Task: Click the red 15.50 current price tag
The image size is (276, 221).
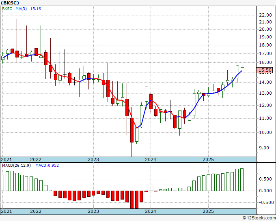Action: (x=265, y=70)
